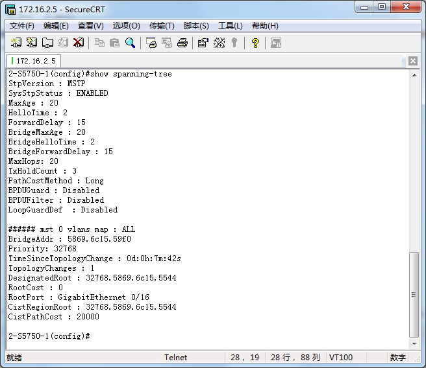Open Find with the magnifier icon

coord(130,43)
